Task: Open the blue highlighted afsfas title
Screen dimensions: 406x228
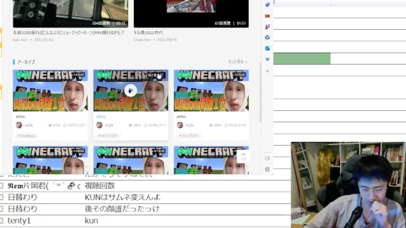Action: point(101,117)
